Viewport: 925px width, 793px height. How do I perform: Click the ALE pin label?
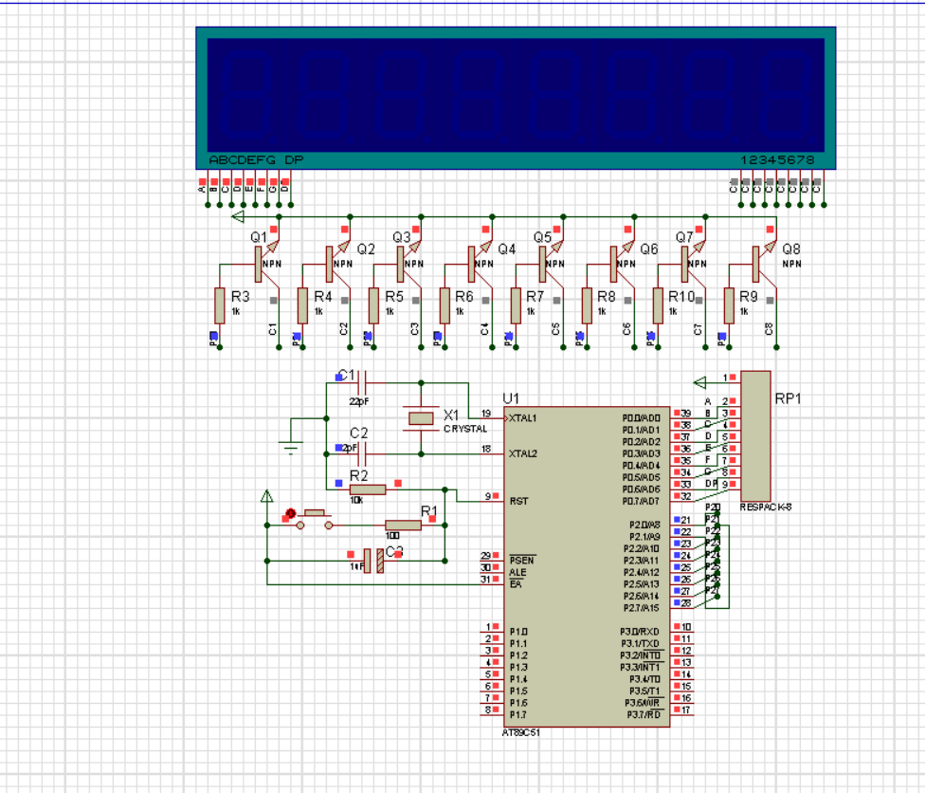[517, 572]
